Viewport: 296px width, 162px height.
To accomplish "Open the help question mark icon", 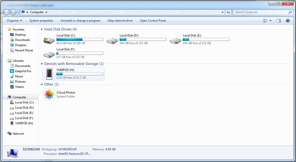I will (288, 20).
